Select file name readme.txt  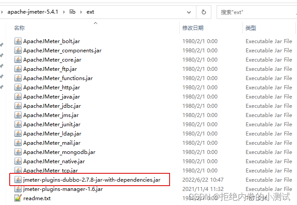pyautogui.click(x=37, y=198)
